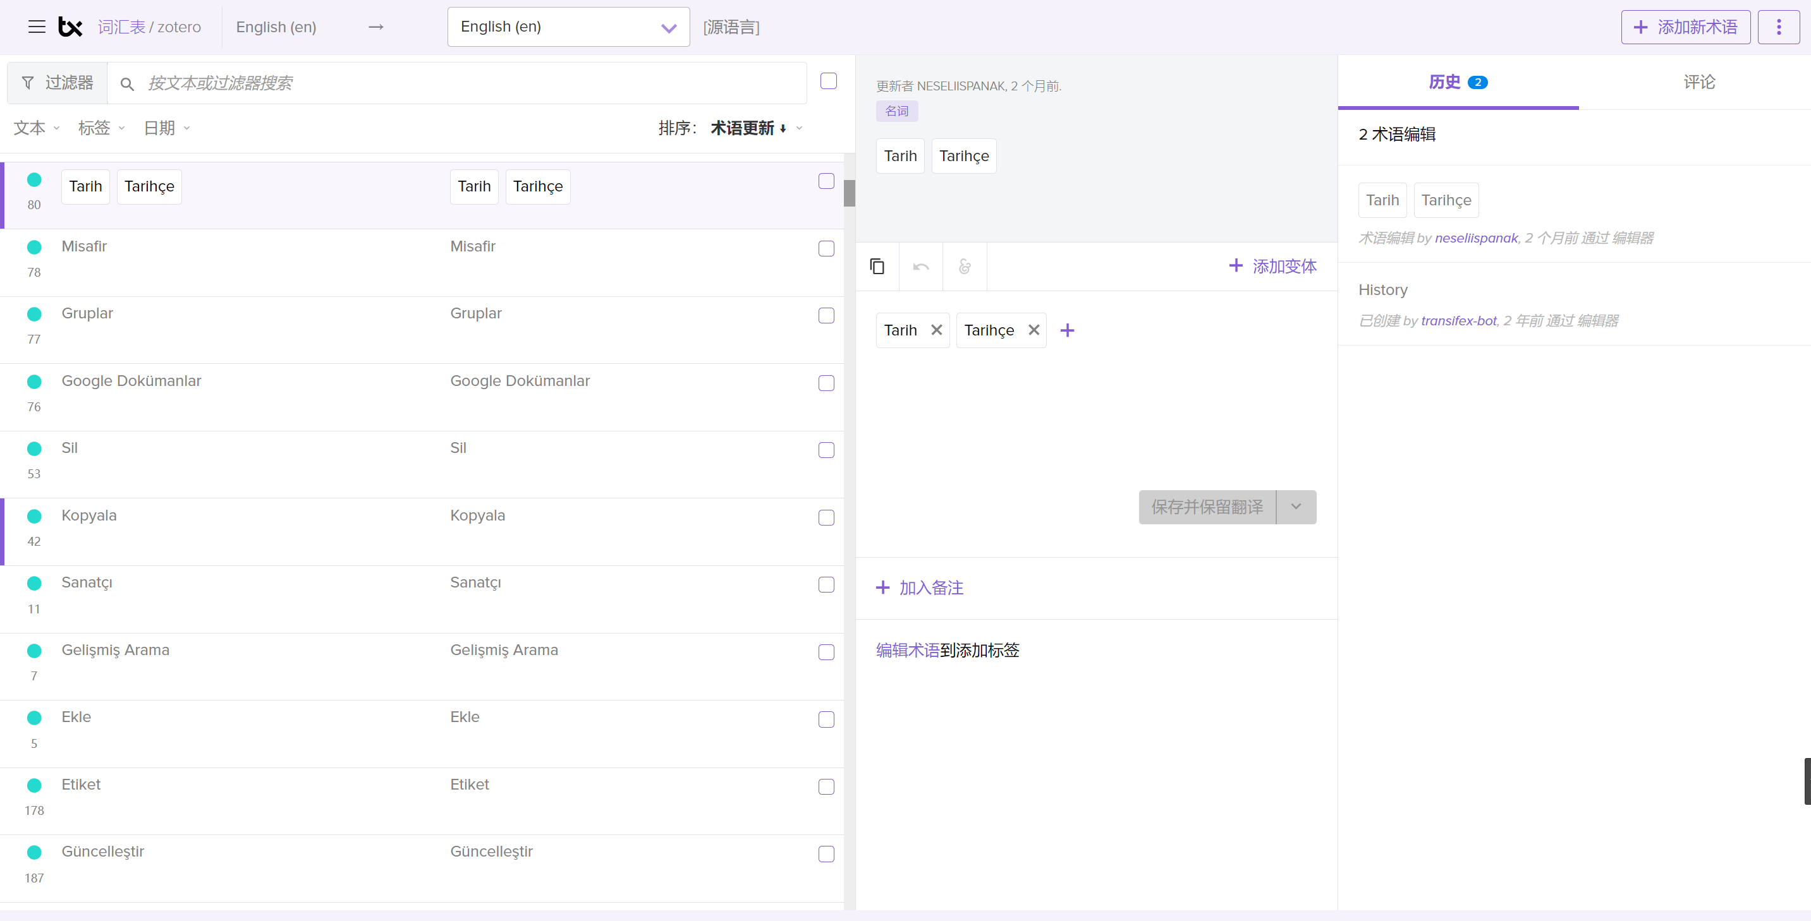Remove the Tarih variant tag
The image size is (1811, 921).
click(936, 330)
